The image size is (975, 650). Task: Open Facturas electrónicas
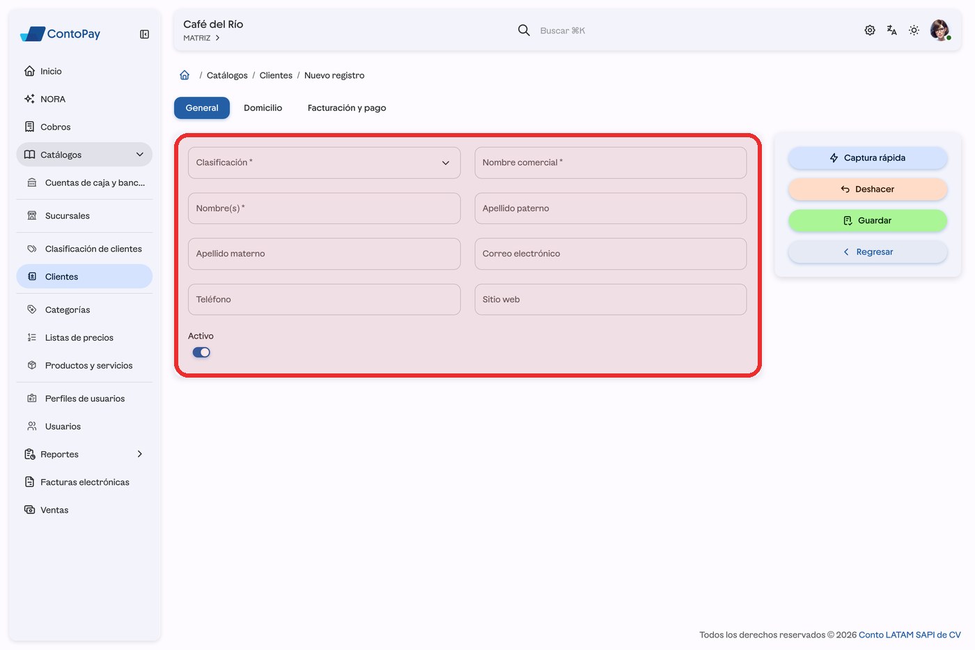(x=84, y=482)
